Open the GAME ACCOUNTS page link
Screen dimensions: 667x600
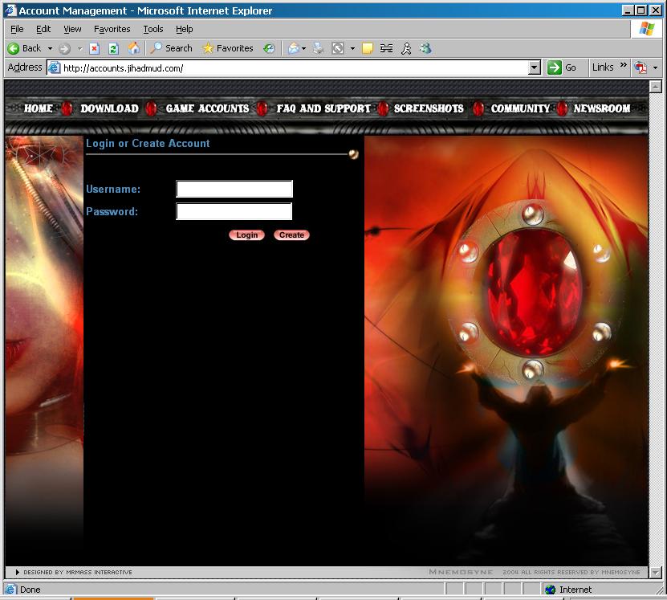pyautogui.click(x=207, y=108)
